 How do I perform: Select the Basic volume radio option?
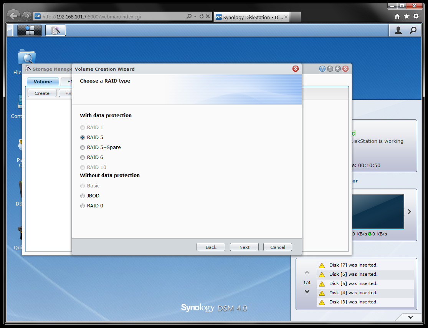[83, 186]
